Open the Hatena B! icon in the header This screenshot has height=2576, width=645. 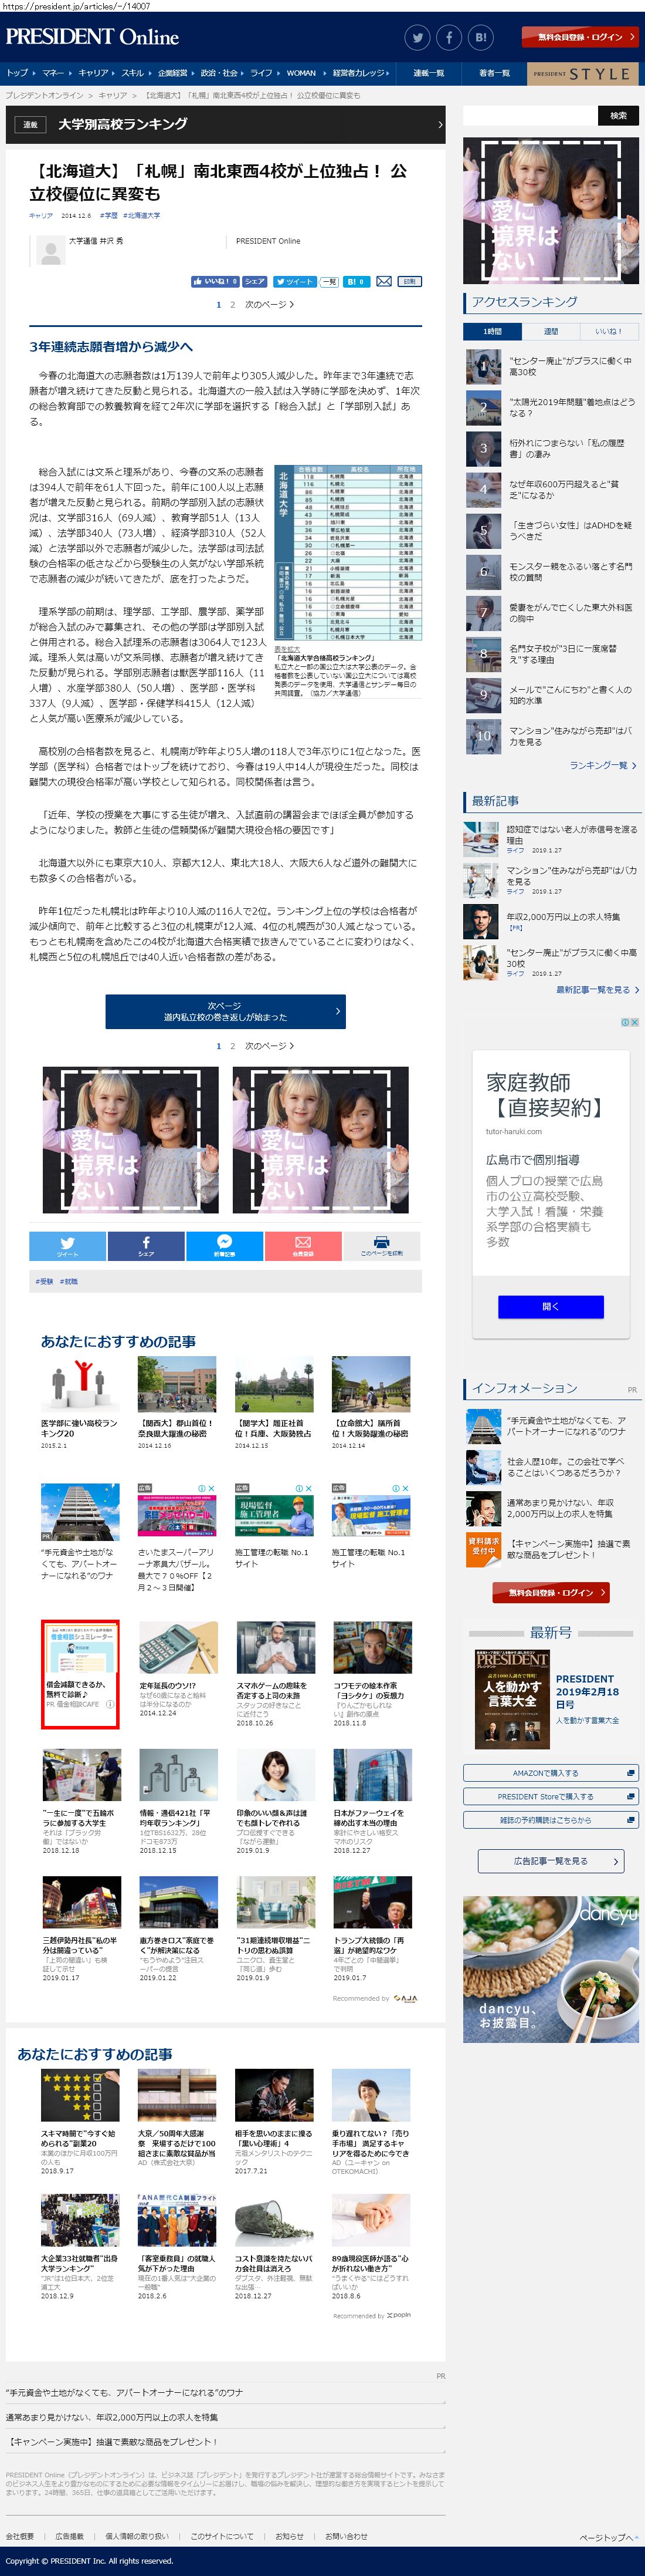click(481, 38)
